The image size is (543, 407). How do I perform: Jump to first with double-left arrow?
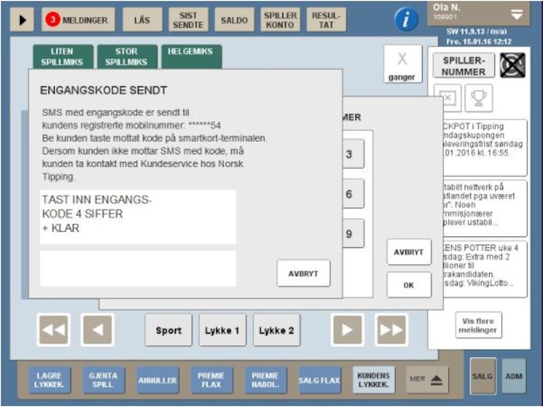[x=53, y=330]
